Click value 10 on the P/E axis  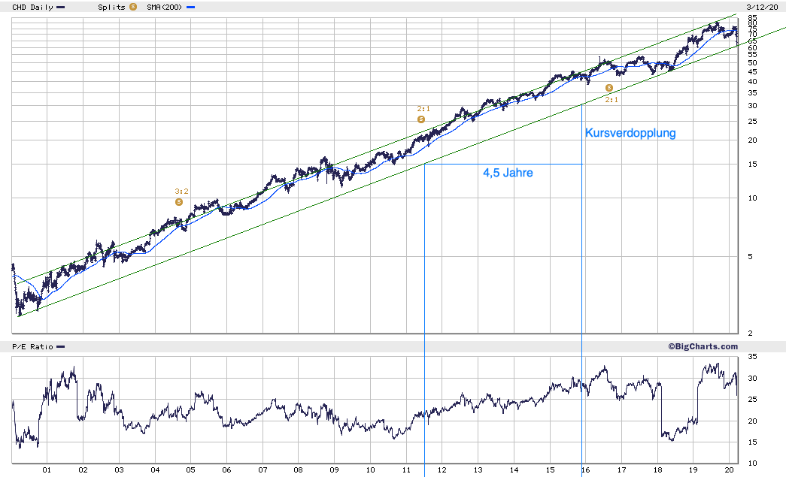click(752, 463)
